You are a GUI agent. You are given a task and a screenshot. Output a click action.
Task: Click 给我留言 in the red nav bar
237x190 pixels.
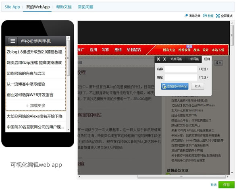click(x=134, y=50)
